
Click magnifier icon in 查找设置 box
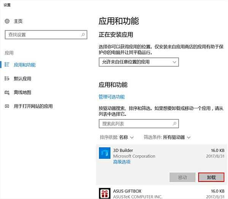point(83,35)
